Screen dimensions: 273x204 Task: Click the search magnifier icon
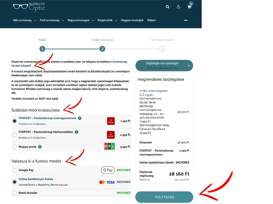(x=167, y=7)
